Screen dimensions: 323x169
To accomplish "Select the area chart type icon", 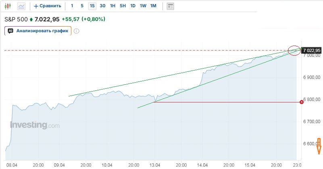I will point(21,6).
